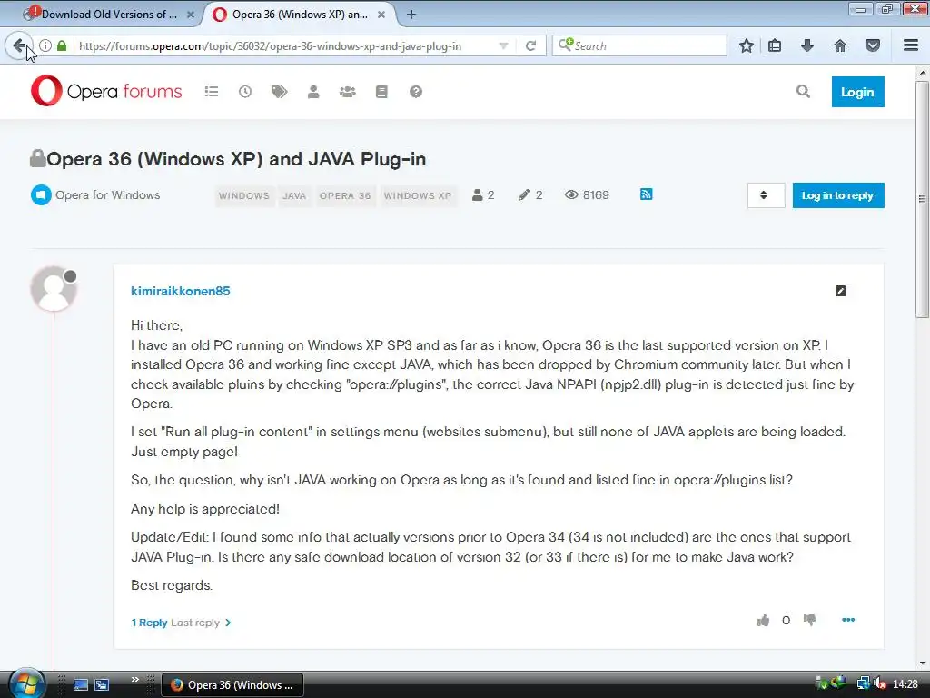Click the 1 Reply link
The image size is (930, 698).
coord(149,623)
